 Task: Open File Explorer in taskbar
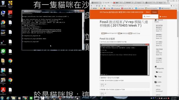[14, 98]
